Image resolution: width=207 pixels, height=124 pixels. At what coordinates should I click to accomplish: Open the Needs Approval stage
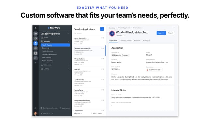pos(48,51)
